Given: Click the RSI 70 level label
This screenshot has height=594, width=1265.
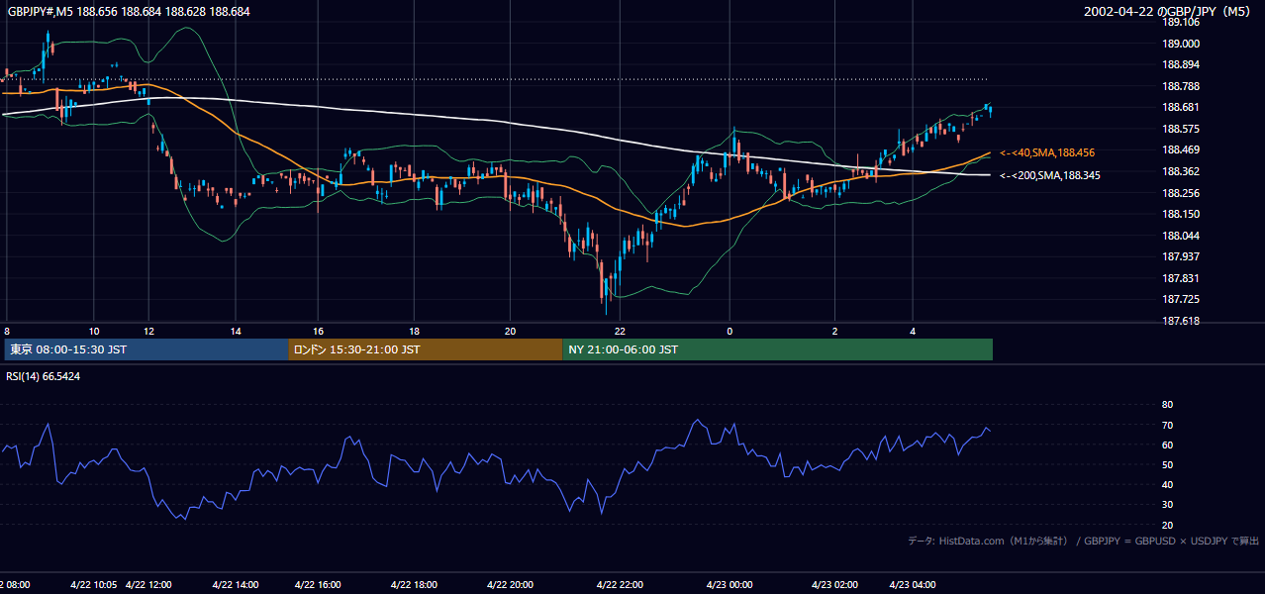Looking at the screenshot, I should tap(1167, 425).
